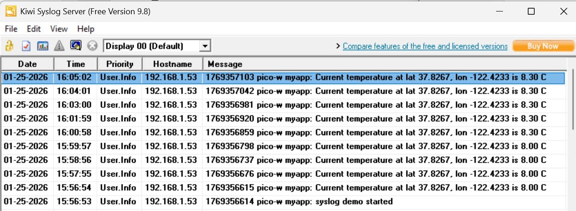Viewport: 576px width, 211px height.
Task: Open the View menu
Action: click(59, 29)
